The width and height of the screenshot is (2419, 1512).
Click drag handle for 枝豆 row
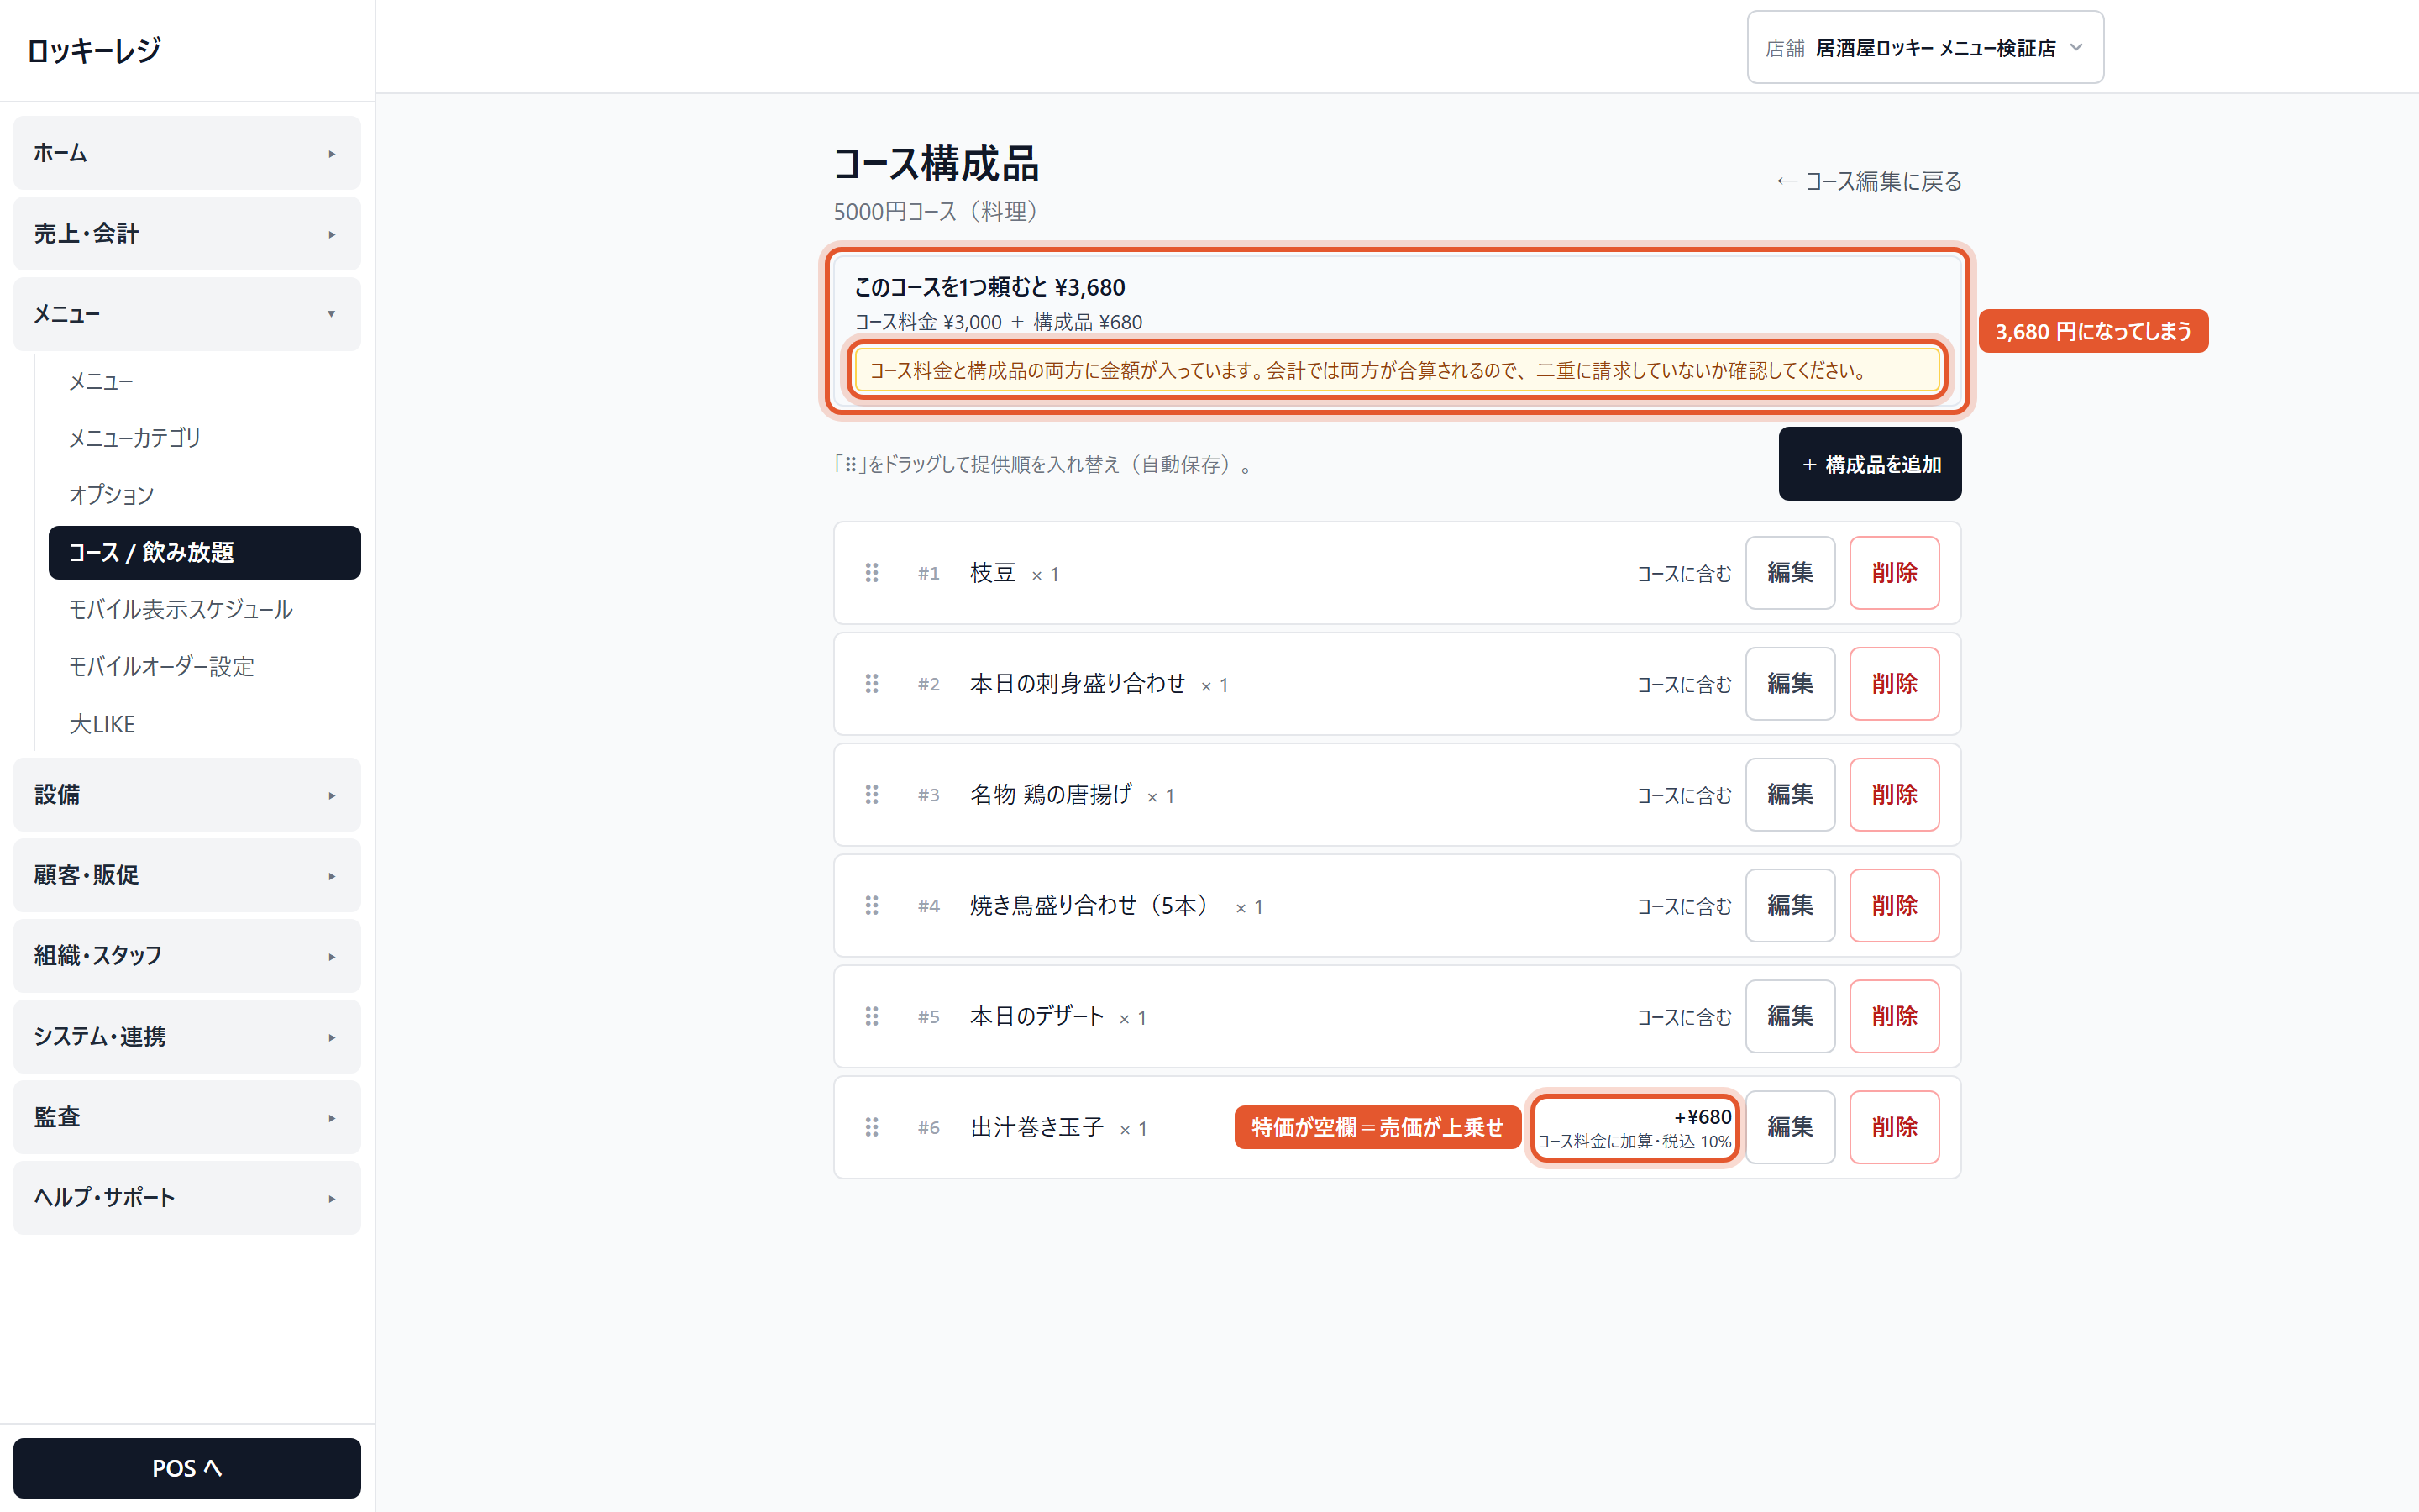[872, 573]
